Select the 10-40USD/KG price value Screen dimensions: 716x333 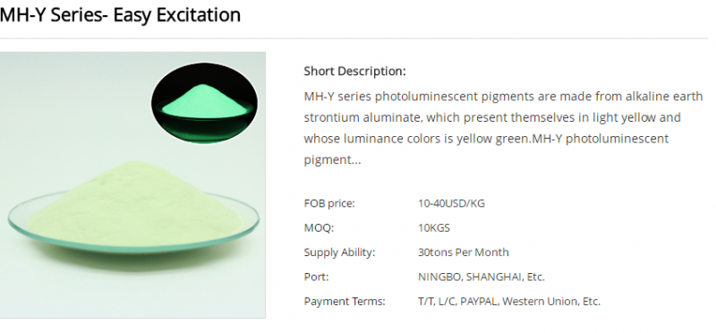(x=451, y=203)
